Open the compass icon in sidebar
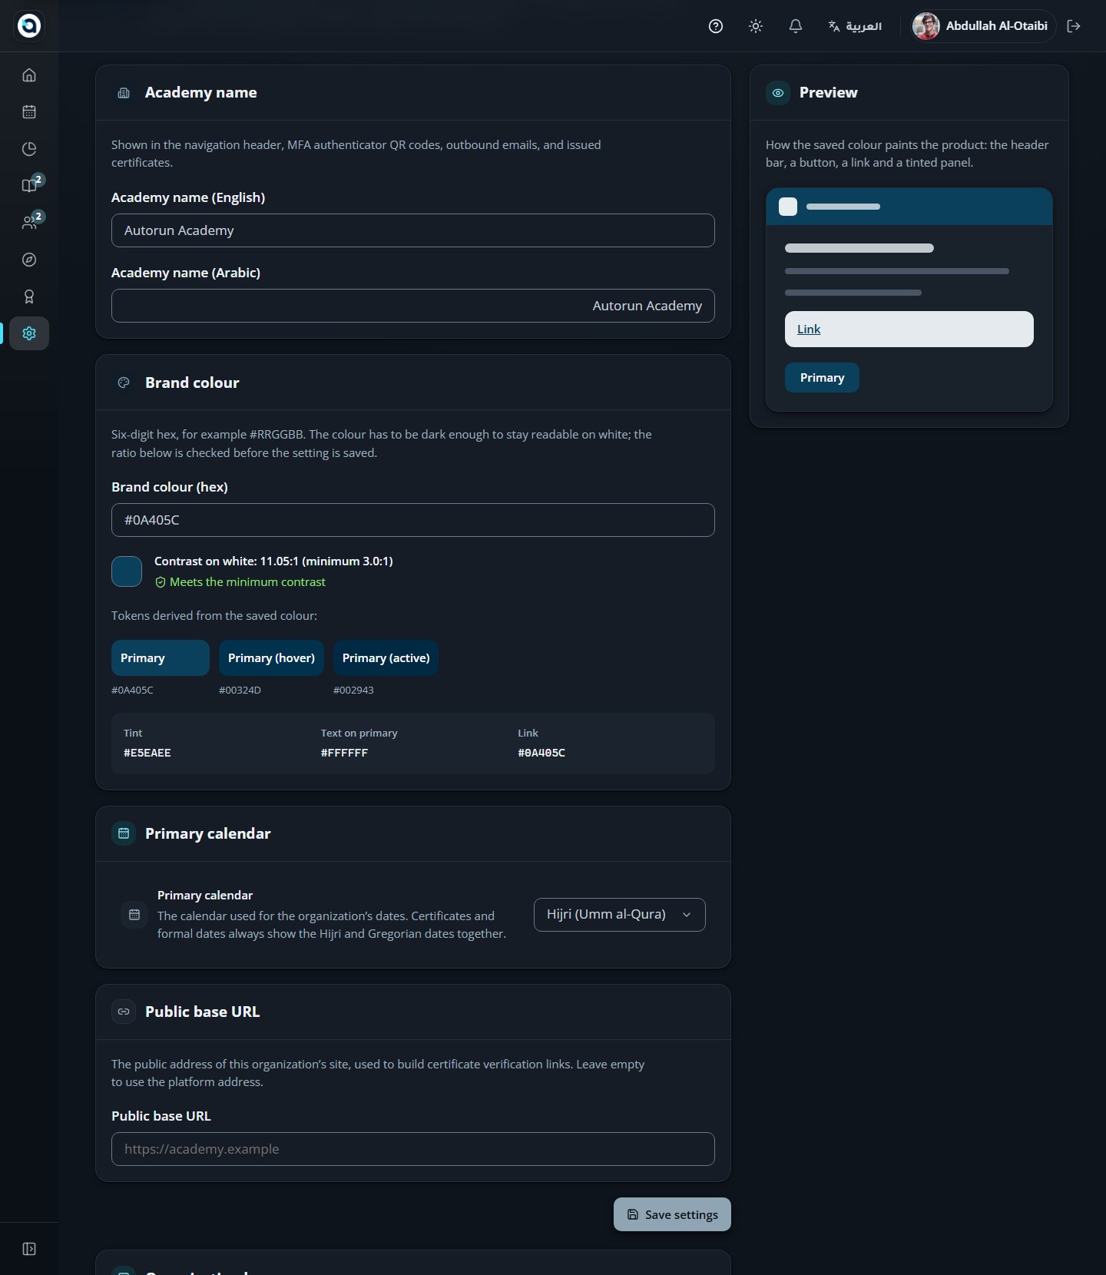 (29, 260)
